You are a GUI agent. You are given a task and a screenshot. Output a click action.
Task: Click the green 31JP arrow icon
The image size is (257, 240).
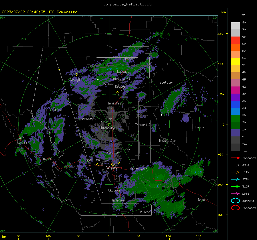pos(235,186)
